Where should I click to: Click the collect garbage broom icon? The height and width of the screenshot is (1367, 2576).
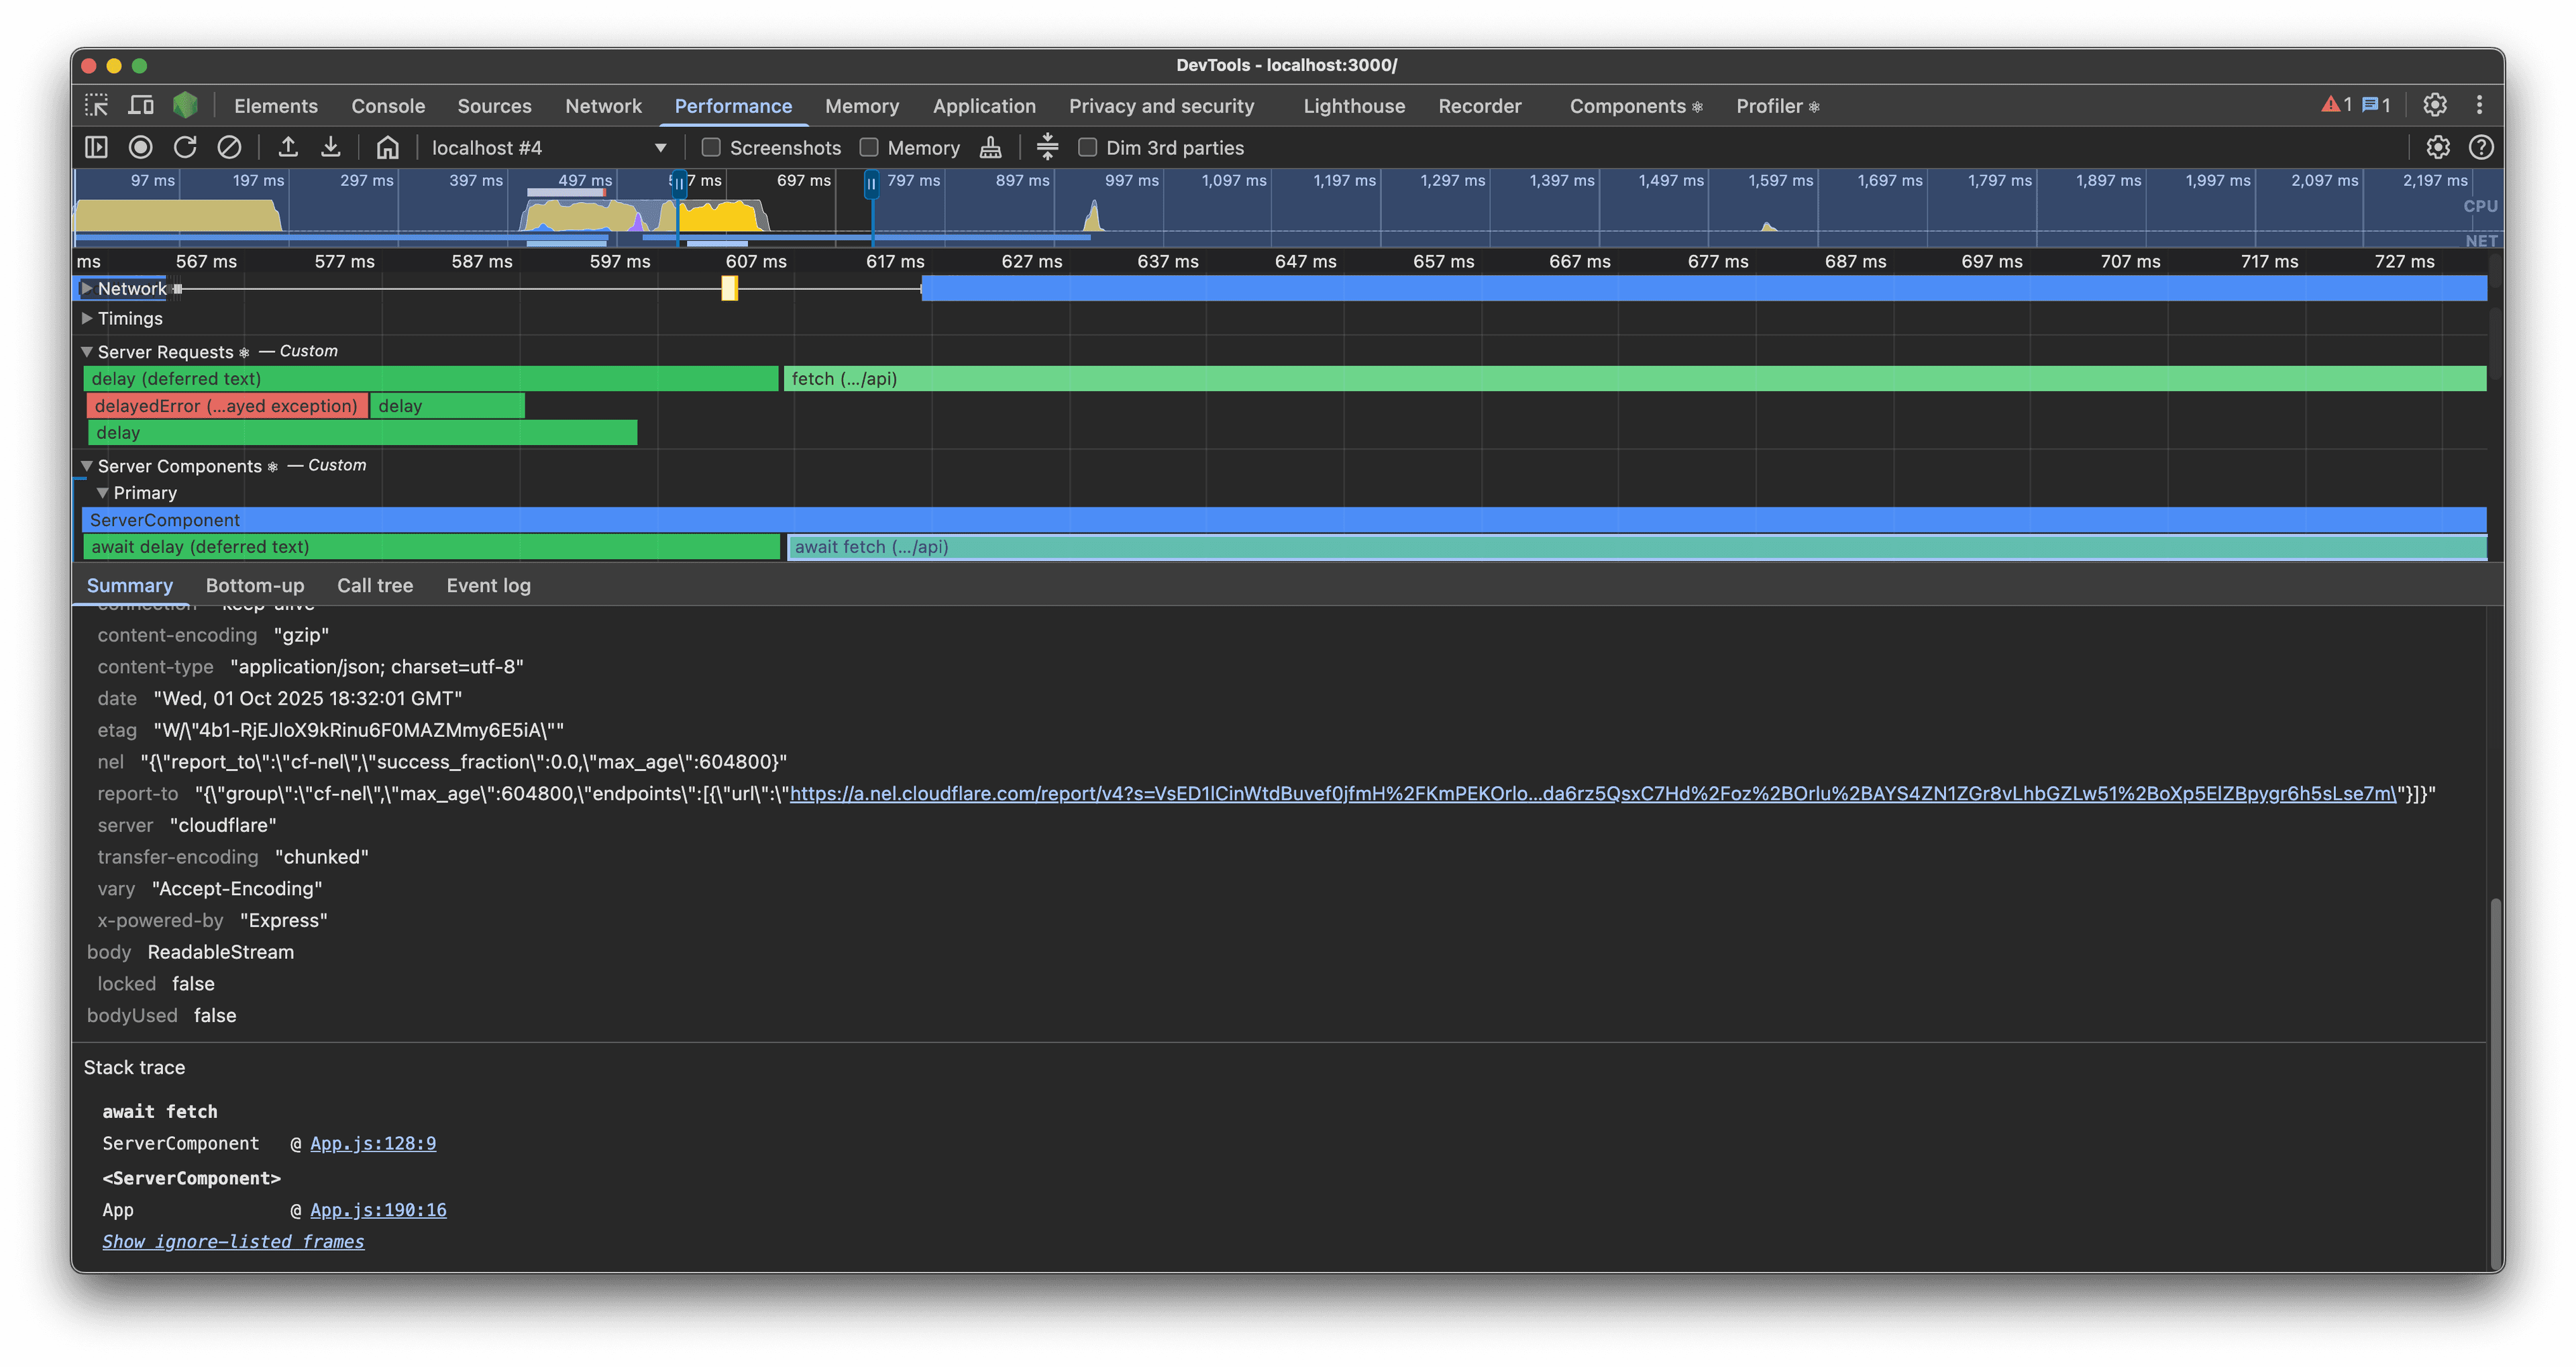coord(990,147)
